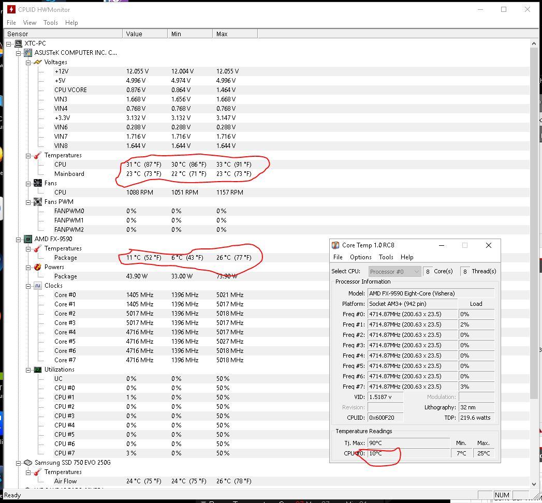Screen dimensions: 542x503
Task: Click the ASUSTeK Temperatures thermometer icon
Action: pyautogui.click(x=37, y=155)
